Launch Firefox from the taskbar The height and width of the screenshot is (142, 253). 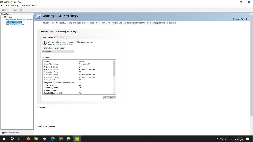(28, 139)
